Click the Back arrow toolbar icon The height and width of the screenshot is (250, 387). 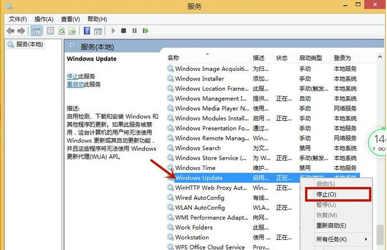point(10,31)
